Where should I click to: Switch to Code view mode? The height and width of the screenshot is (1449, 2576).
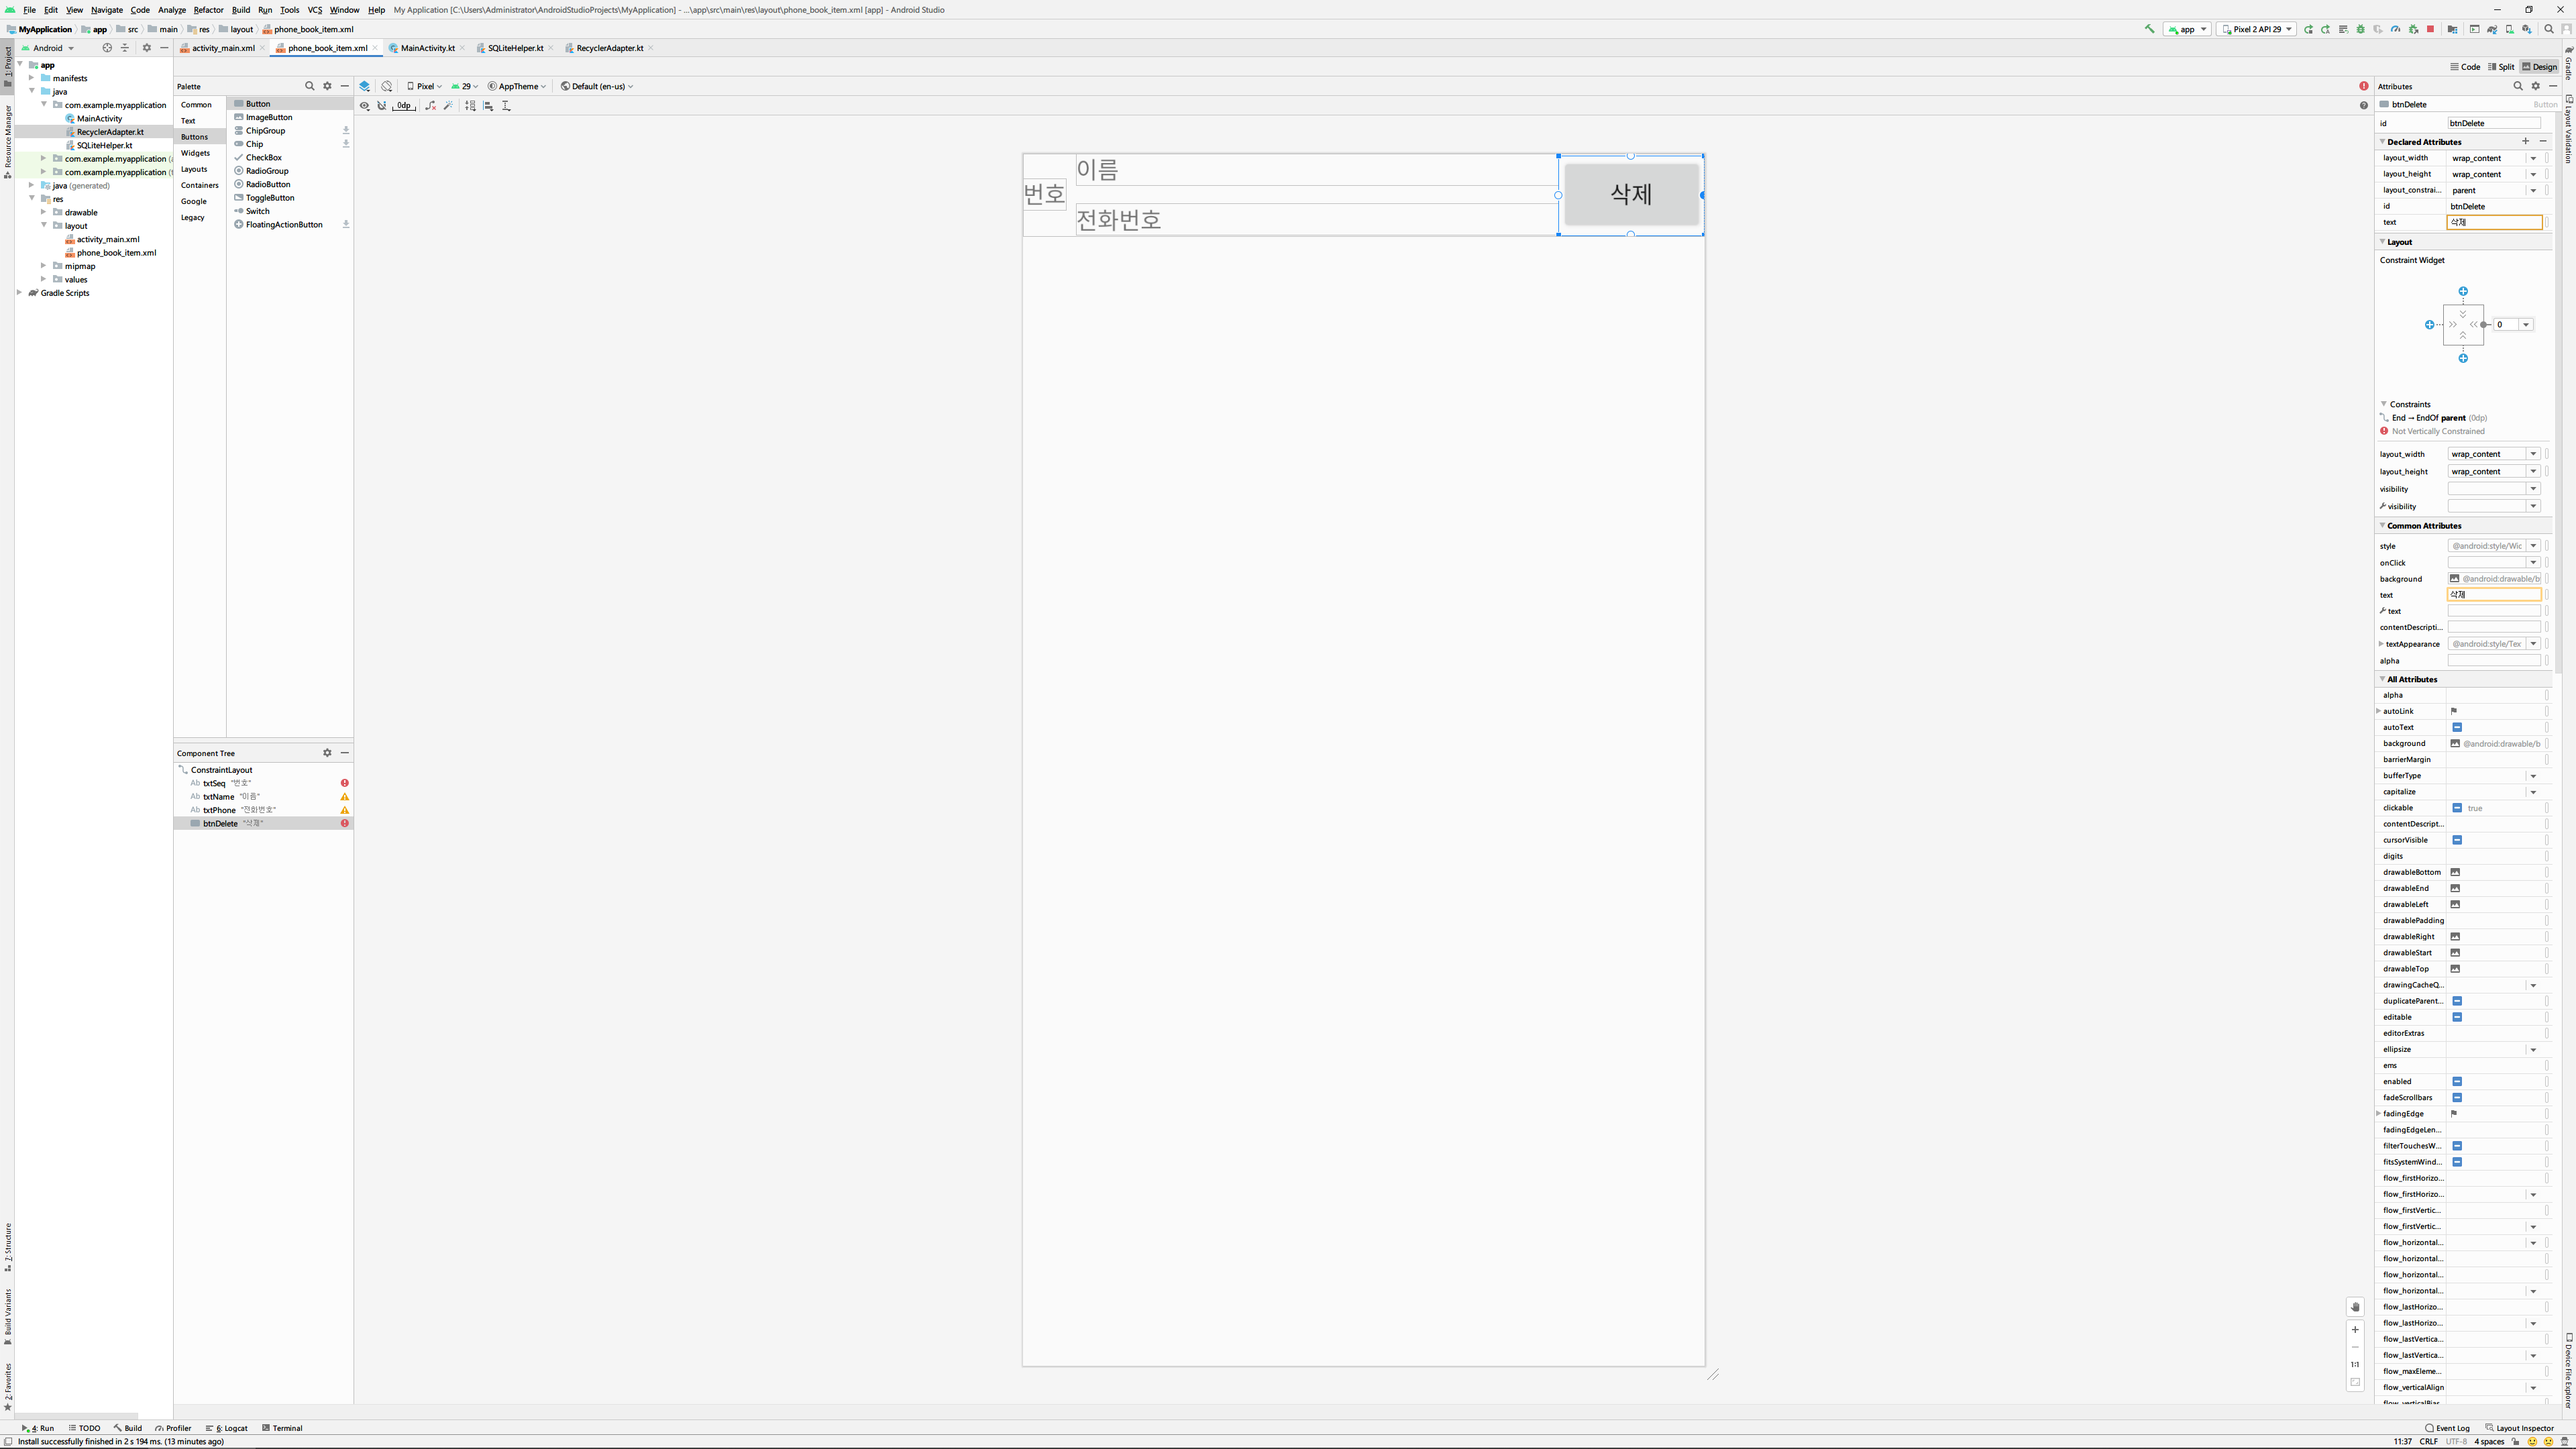coord(2465,67)
